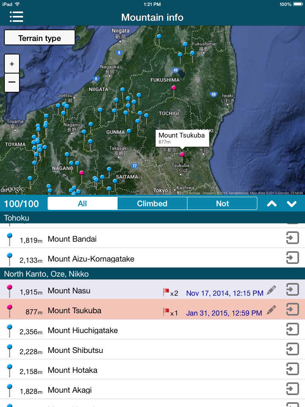Viewport: 305px width, 407px height.
Task: Open details arrow for Mount Bandai
Action: coord(293,238)
